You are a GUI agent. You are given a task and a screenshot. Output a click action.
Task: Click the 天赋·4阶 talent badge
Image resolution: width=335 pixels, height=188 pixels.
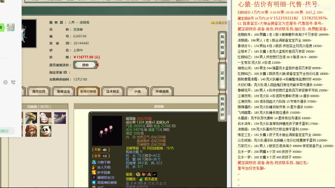tap(101, 150)
